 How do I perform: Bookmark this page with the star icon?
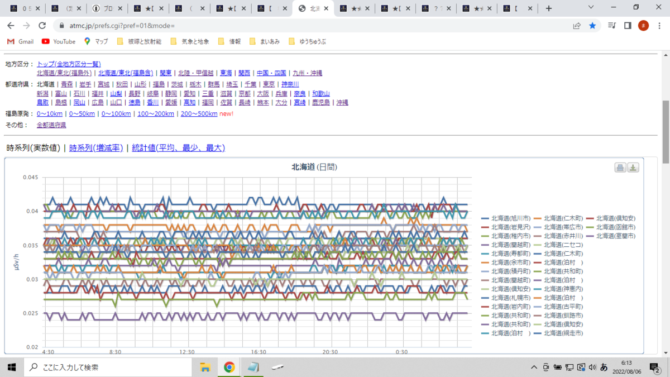tap(592, 26)
